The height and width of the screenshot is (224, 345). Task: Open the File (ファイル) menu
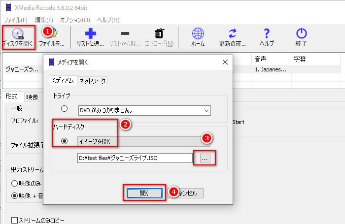click(16, 20)
